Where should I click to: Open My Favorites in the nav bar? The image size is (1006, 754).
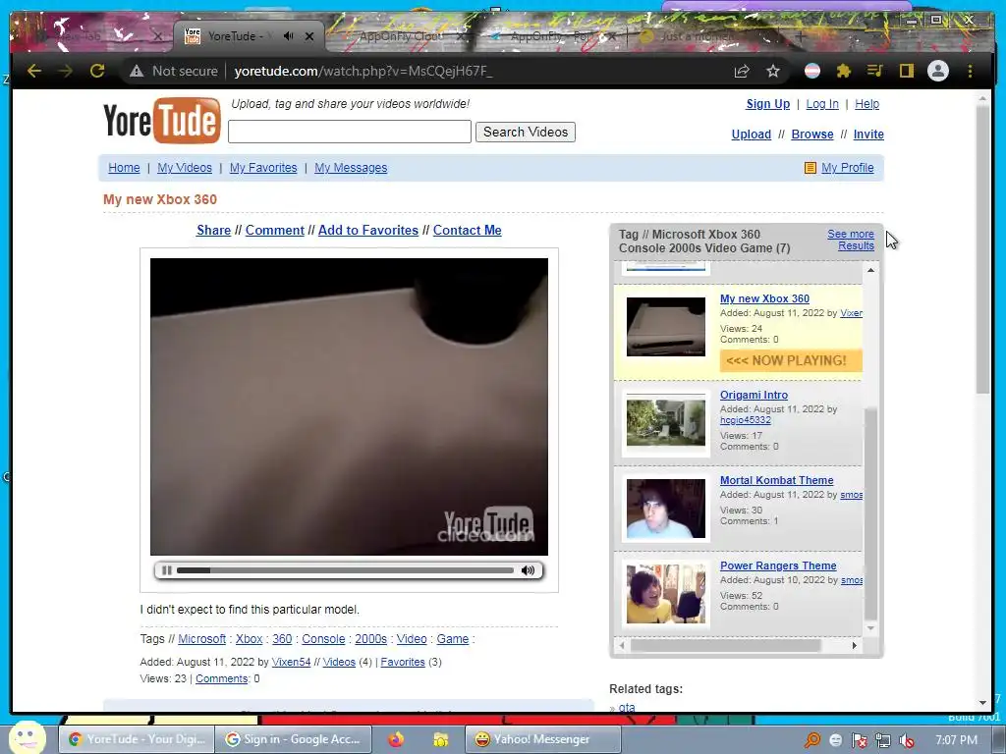tap(263, 168)
